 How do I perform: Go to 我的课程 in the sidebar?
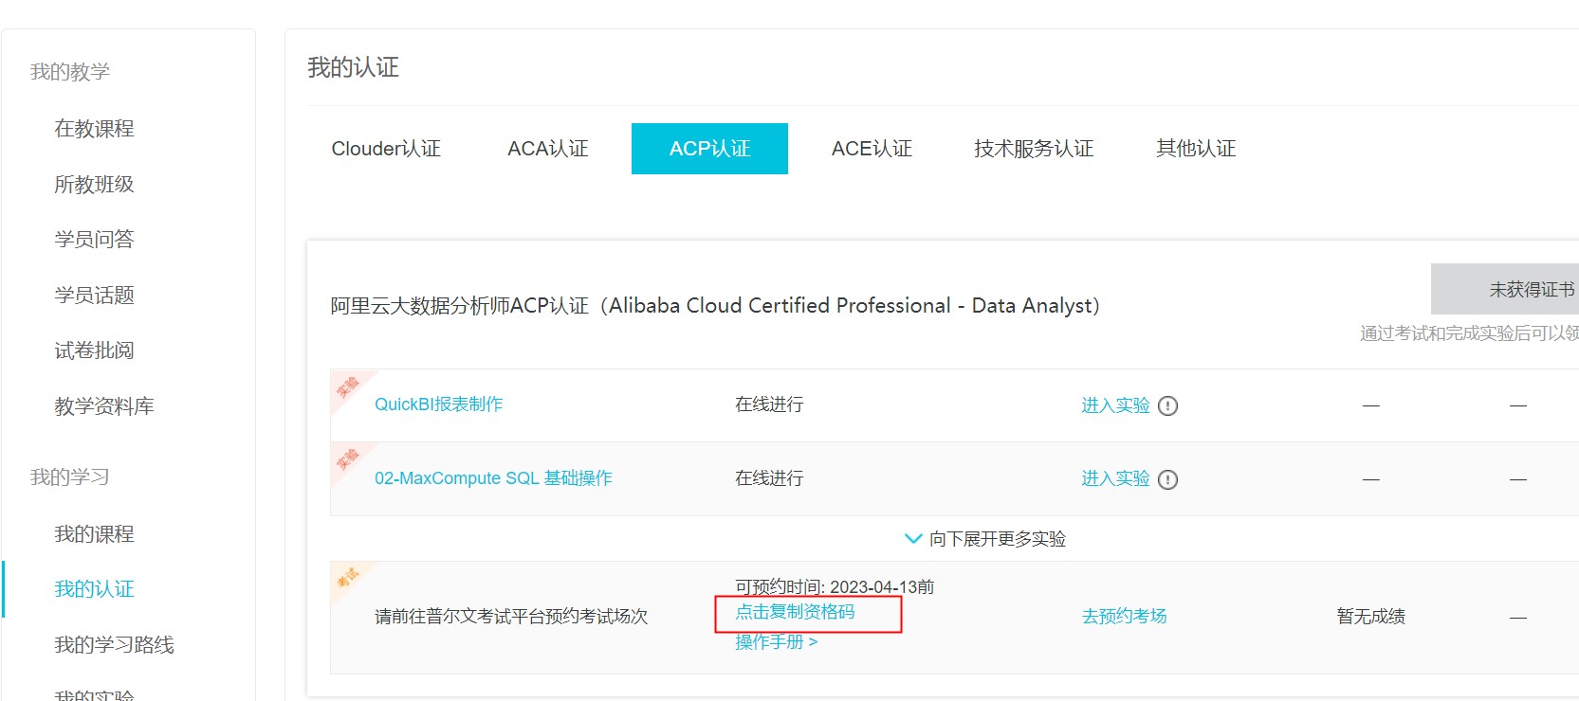[94, 534]
